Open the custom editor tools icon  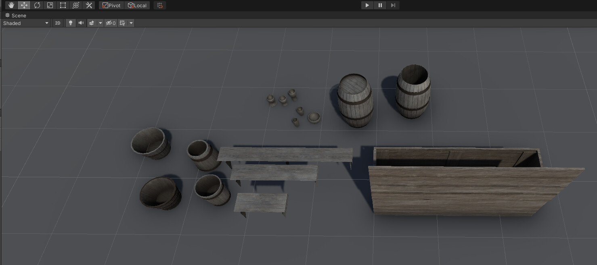tap(89, 5)
